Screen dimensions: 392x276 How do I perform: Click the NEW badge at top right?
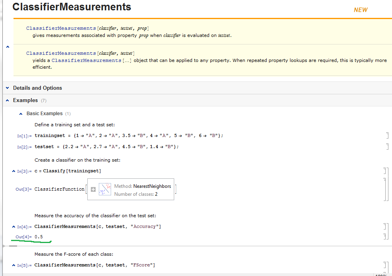360,10
